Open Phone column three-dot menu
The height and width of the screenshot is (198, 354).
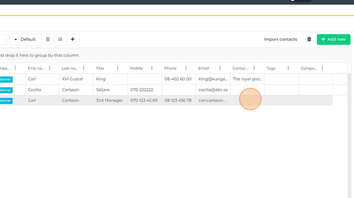[x=186, y=68]
